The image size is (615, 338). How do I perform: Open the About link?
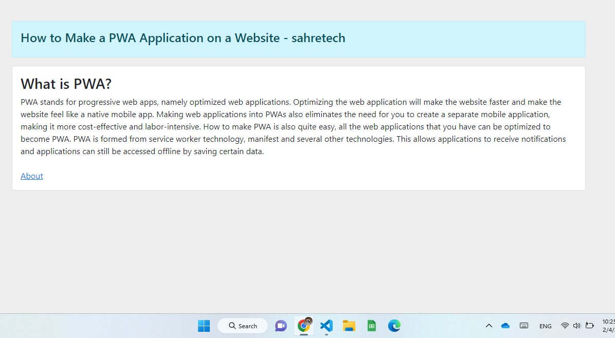point(32,176)
